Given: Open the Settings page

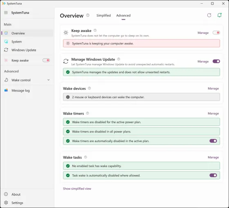Looking at the screenshot, I should click(x=27, y=203).
